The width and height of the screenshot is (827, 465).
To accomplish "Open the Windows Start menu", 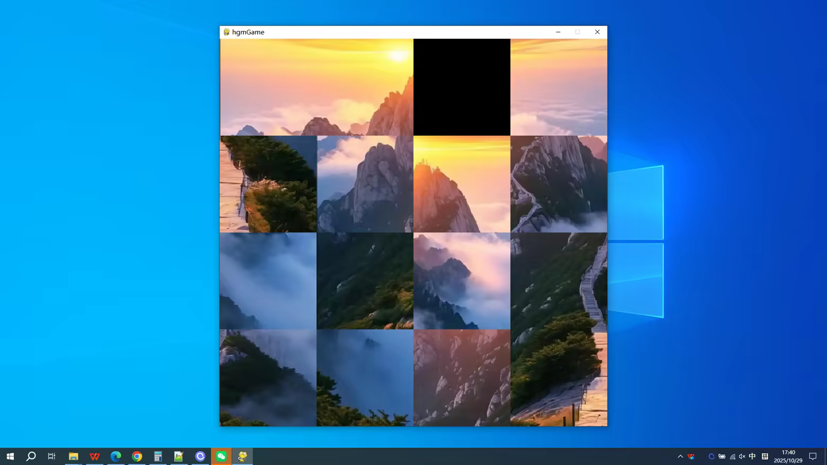I will coord(10,456).
